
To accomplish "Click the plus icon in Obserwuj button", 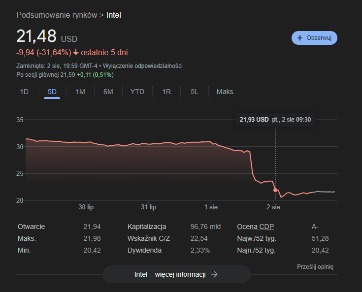I will pos(299,38).
